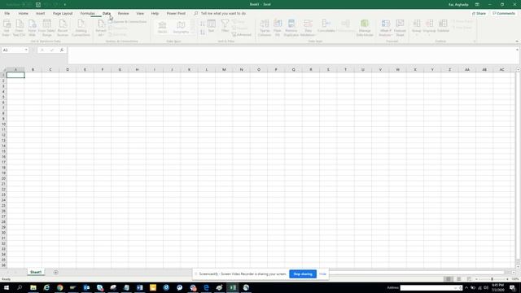Switch to the Review tab

tap(123, 13)
